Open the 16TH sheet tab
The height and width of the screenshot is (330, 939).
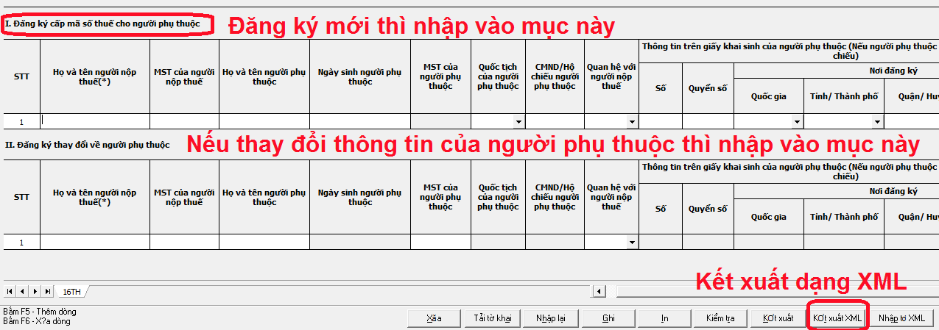[x=71, y=292]
